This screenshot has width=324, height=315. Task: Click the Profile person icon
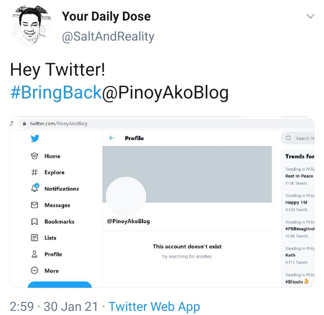(x=34, y=254)
